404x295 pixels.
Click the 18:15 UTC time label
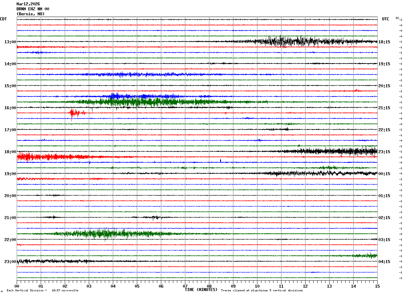[384, 42]
